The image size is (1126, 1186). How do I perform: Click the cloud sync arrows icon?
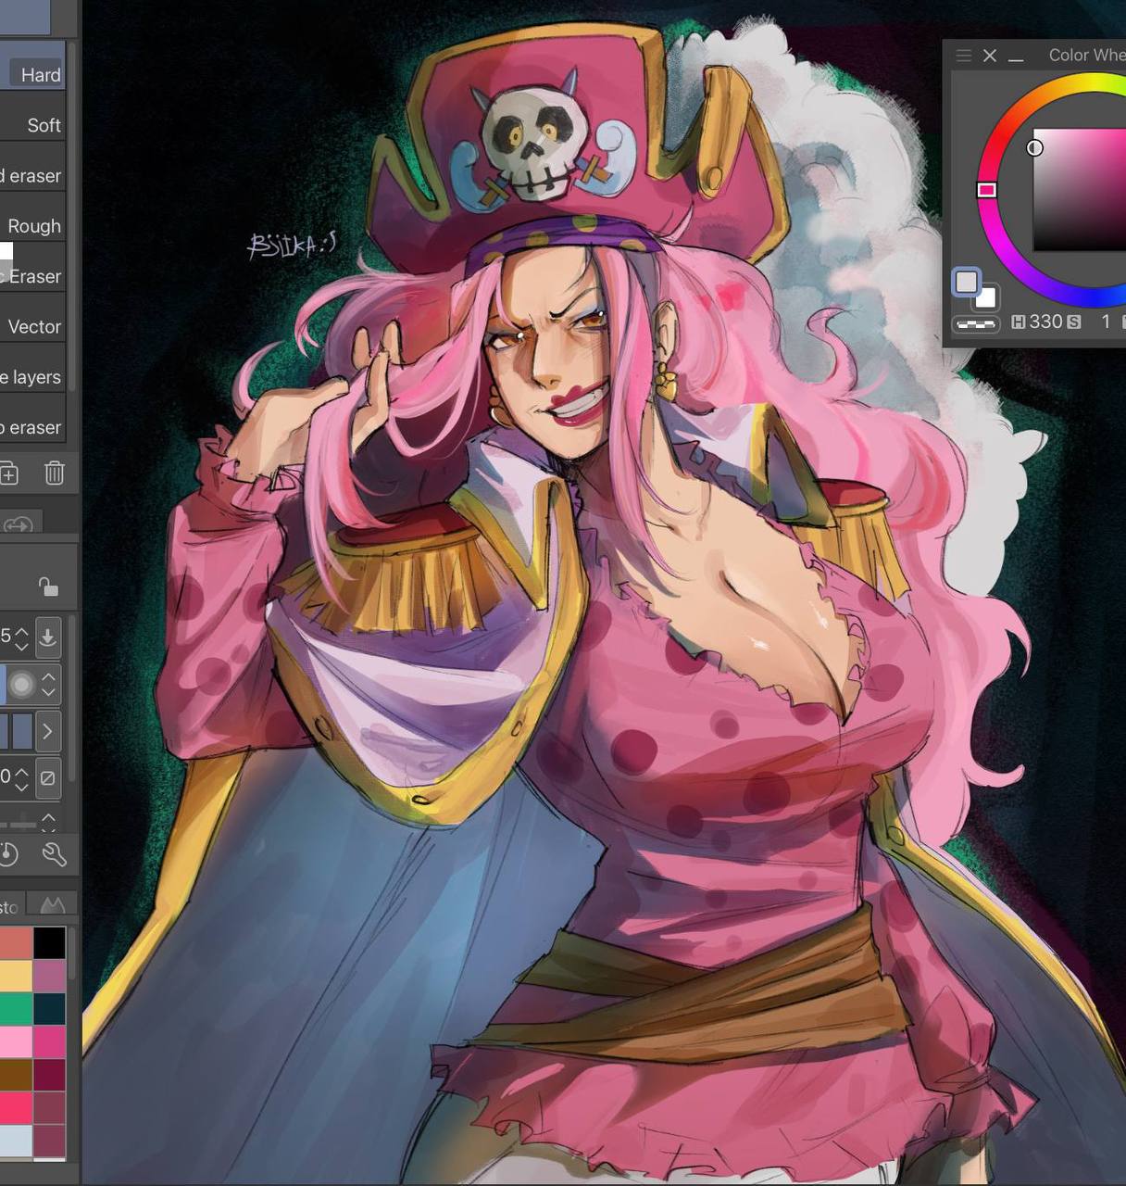(18, 525)
